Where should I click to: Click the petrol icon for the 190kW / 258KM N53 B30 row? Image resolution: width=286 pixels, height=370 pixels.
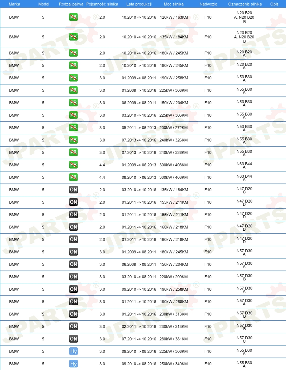click(74, 78)
